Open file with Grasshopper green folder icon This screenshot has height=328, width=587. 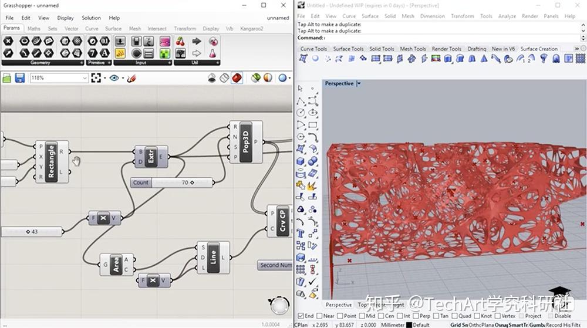coord(6,78)
